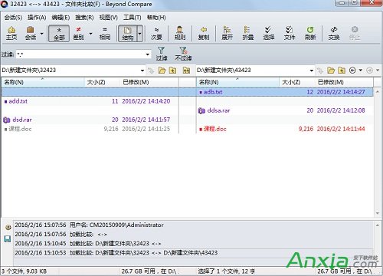This screenshot has width=383, height=276.
Task: Click the 复制 copy toolbar icon
Action: tap(204, 33)
